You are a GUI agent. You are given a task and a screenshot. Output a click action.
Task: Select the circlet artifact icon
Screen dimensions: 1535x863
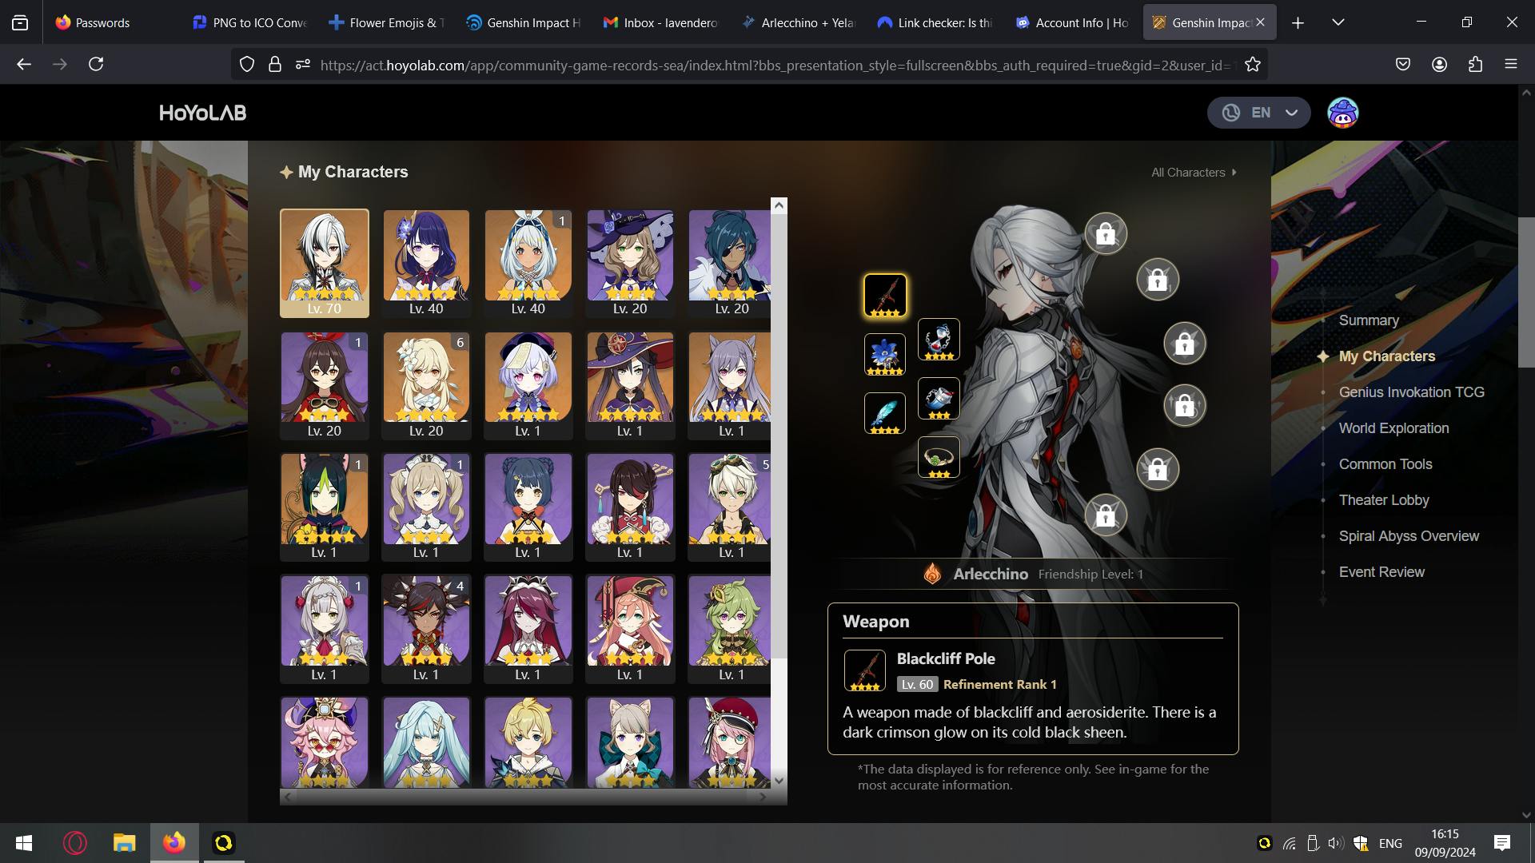(x=939, y=458)
